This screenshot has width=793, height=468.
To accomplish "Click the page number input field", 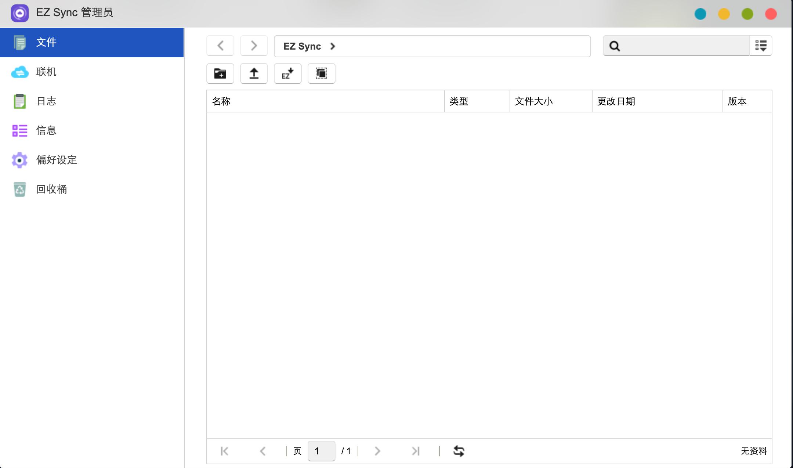I will click(x=321, y=451).
